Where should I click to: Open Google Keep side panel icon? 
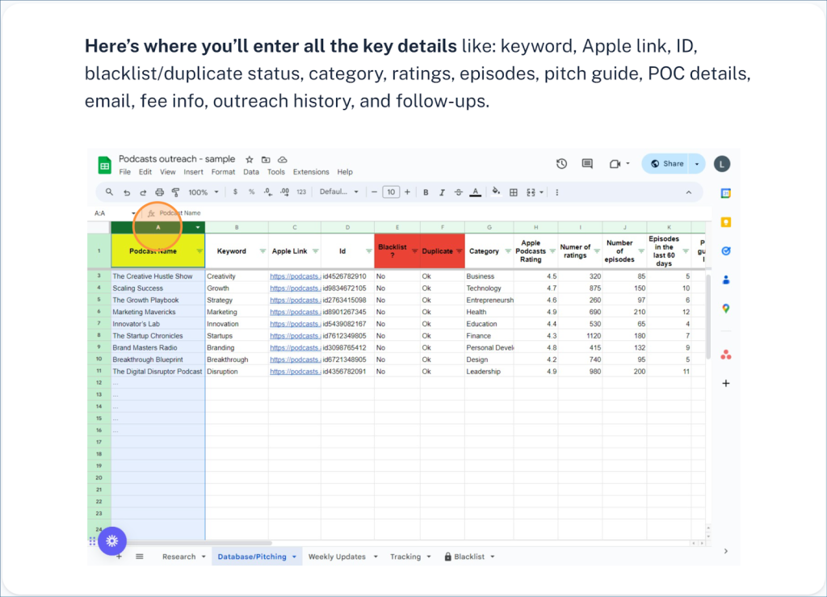tap(726, 222)
